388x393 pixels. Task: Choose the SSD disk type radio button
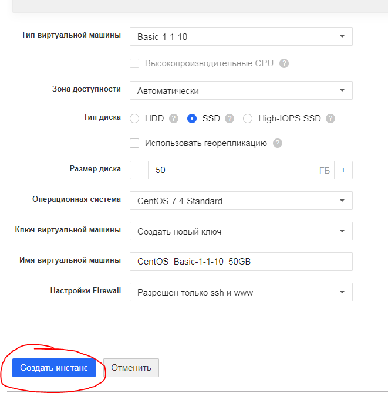pos(191,118)
